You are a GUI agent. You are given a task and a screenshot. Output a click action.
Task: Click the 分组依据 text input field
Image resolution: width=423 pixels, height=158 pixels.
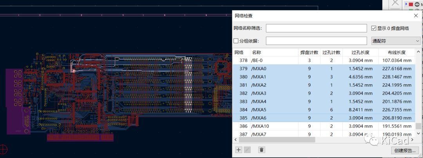pos(316,41)
